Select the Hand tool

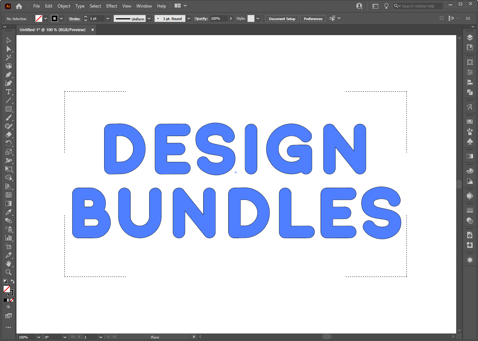(x=9, y=264)
